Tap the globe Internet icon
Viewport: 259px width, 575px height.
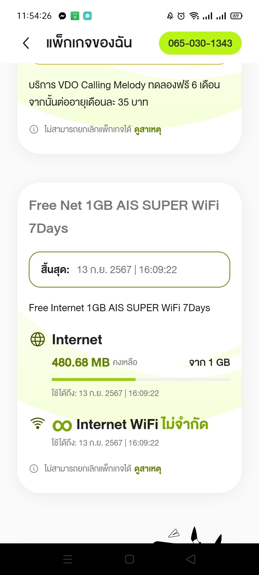point(38,339)
